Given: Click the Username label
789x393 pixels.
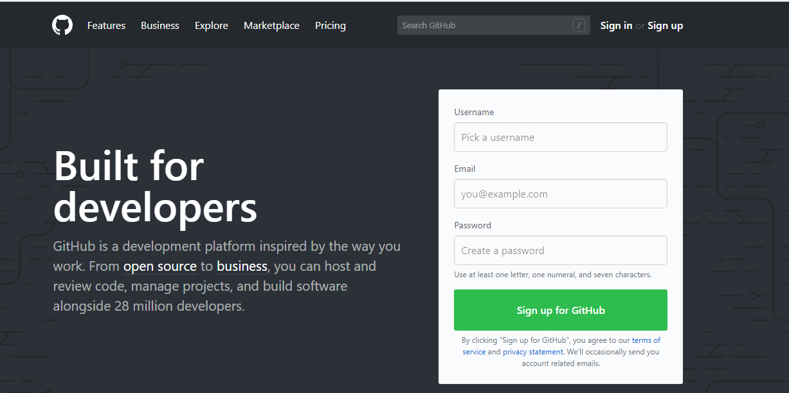Looking at the screenshot, I should pyautogui.click(x=474, y=112).
